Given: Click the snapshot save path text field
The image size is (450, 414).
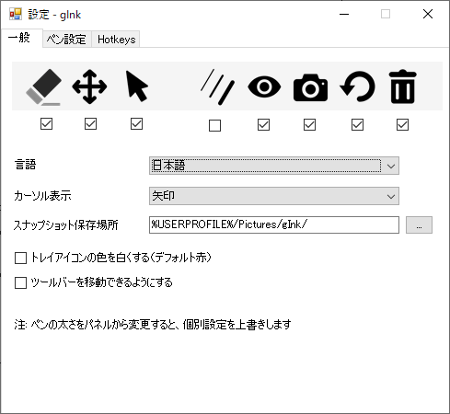Looking at the screenshot, I should [x=274, y=224].
